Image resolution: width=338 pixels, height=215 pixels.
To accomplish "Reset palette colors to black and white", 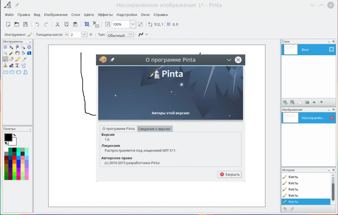I will (x=6, y=143).
